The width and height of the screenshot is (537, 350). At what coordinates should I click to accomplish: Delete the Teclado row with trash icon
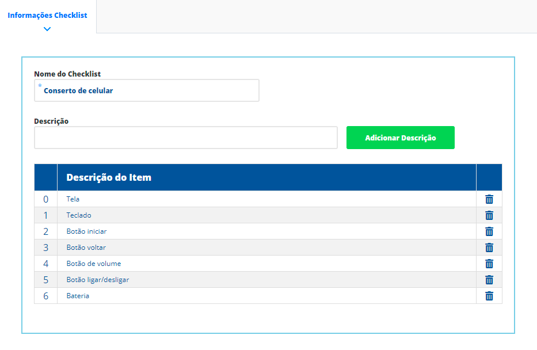click(489, 215)
